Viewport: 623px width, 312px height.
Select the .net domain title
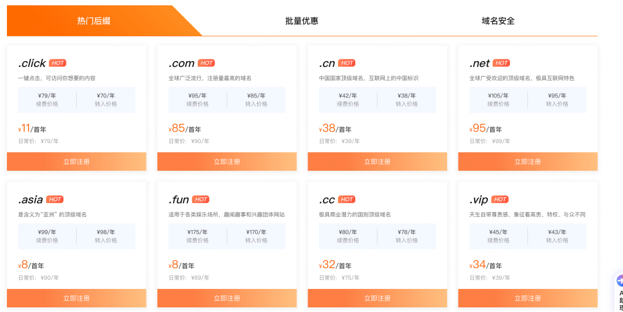click(x=479, y=63)
